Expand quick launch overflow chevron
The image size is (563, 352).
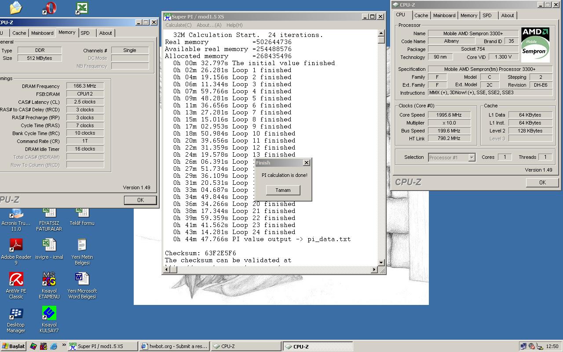(x=64, y=345)
